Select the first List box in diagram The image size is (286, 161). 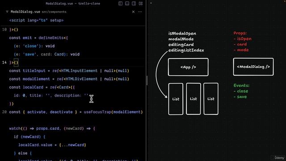tap(176, 99)
